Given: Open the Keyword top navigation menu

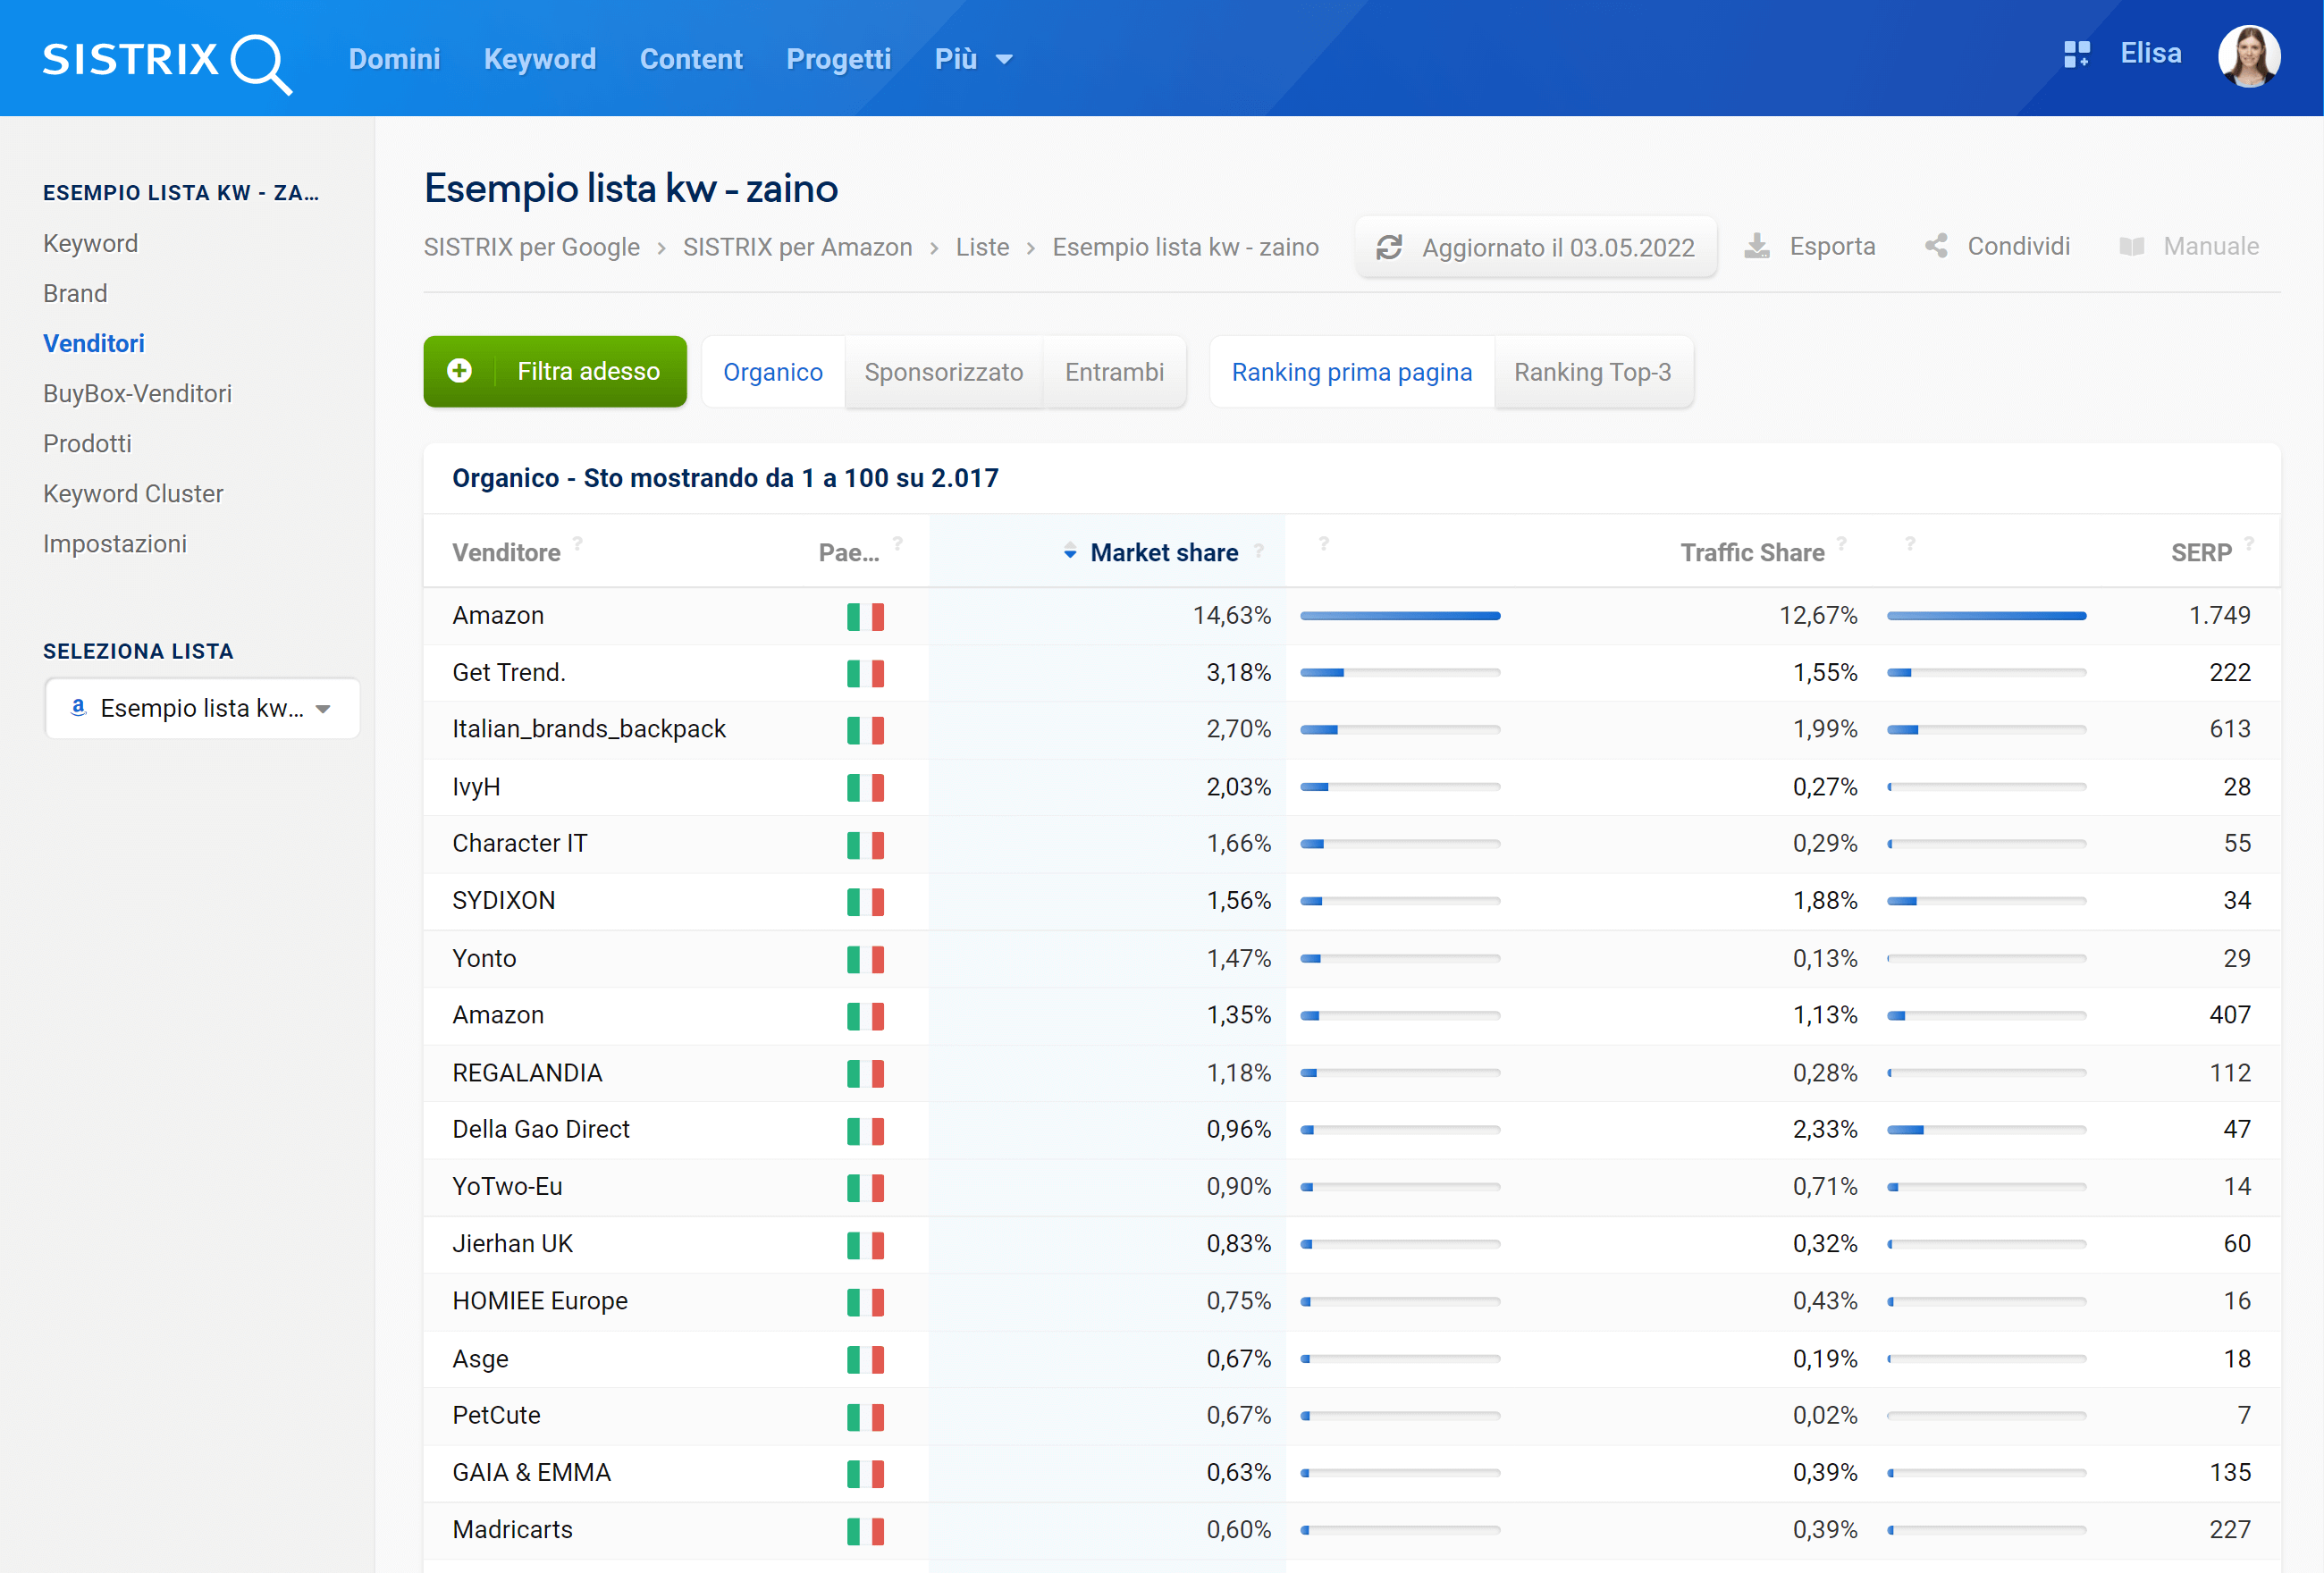Looking at the screenshot, I should click(540, 59).
